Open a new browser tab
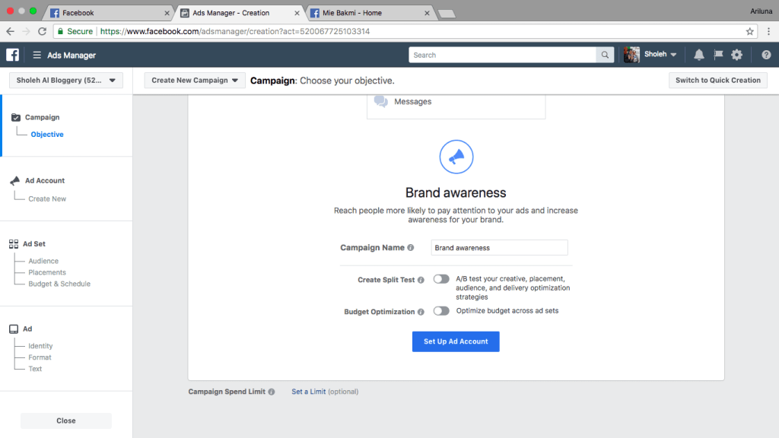 click(x=447, y=14)
